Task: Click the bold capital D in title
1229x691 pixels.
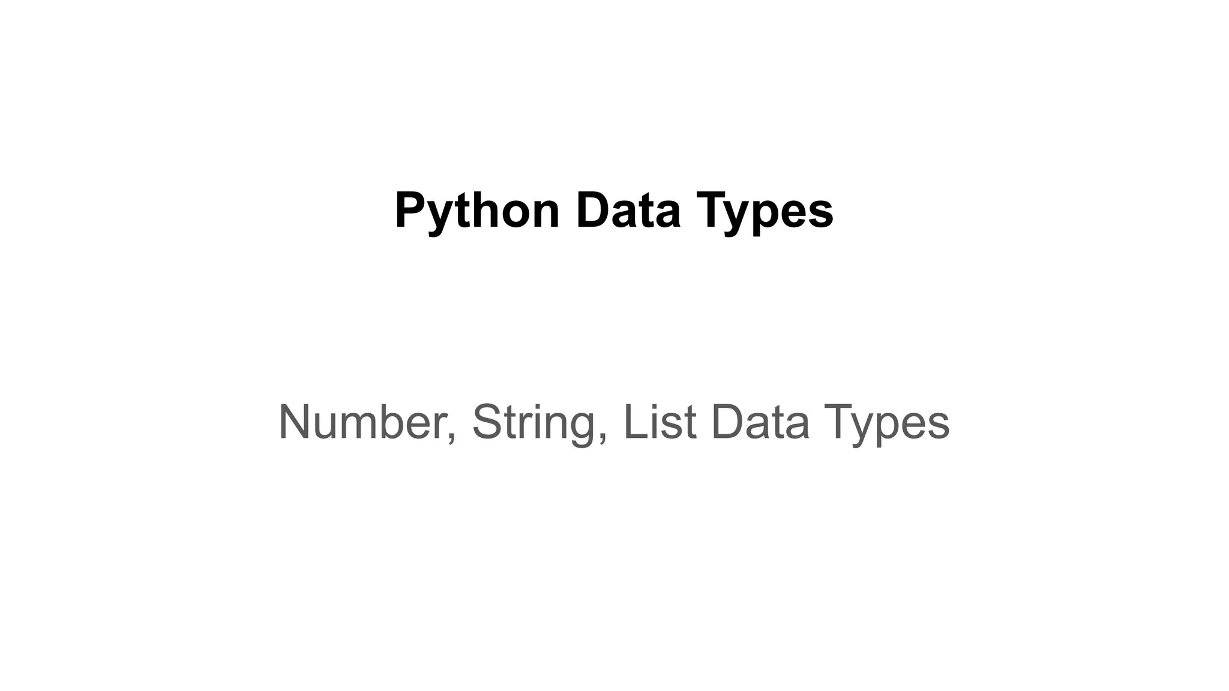Action: [592, 210]
